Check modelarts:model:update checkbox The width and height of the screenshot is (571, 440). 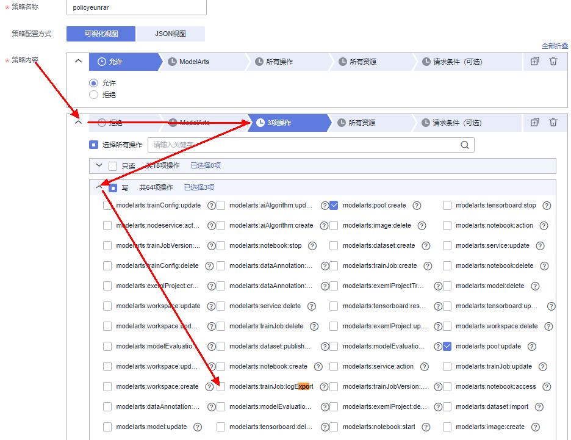pos(107,427)
